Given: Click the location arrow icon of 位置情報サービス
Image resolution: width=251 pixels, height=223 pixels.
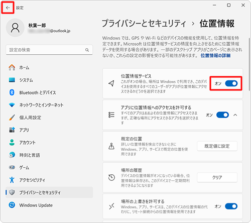Looking at the screenshot, I should point(111,83).
